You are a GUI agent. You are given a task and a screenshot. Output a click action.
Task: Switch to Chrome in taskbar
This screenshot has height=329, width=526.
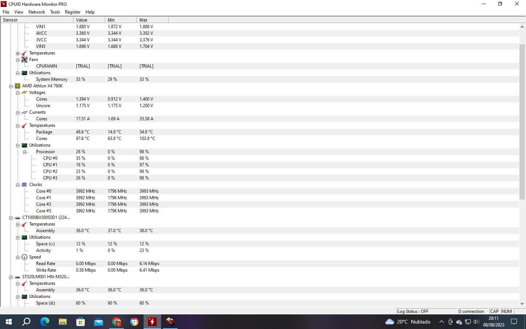[117, 322]
